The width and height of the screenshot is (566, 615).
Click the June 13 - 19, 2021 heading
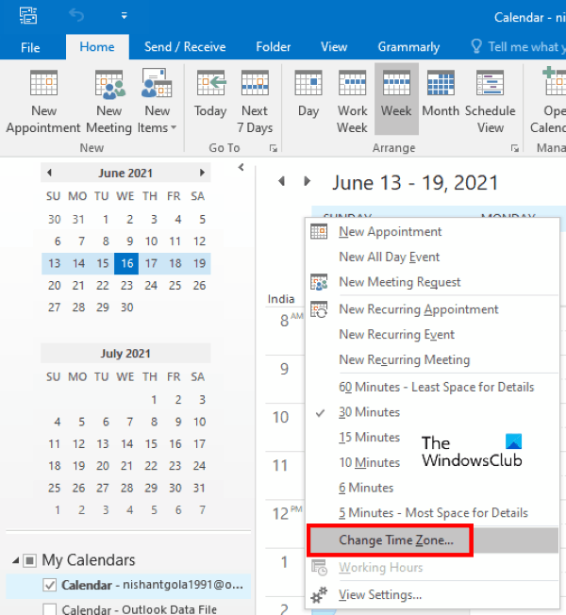(x=415, y=183)
